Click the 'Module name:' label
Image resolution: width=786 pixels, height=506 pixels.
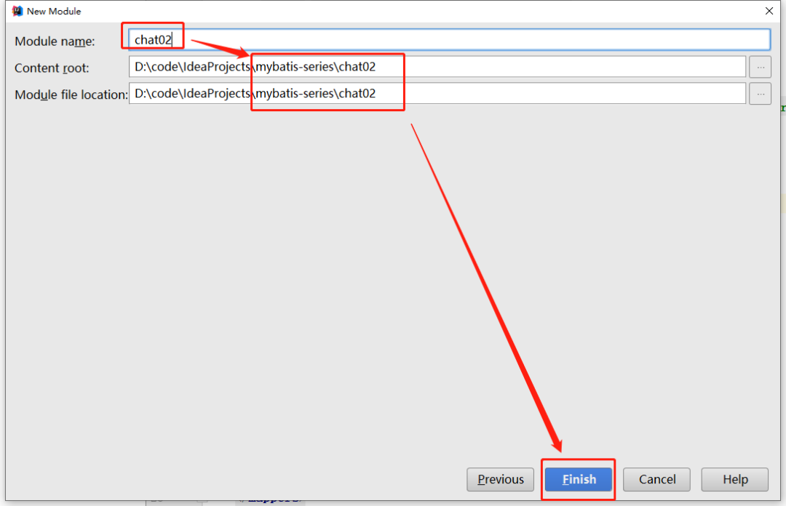click(55, 41)
